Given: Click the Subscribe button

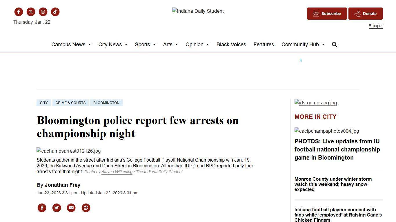Looking at the screenshot, I should 327,14.
